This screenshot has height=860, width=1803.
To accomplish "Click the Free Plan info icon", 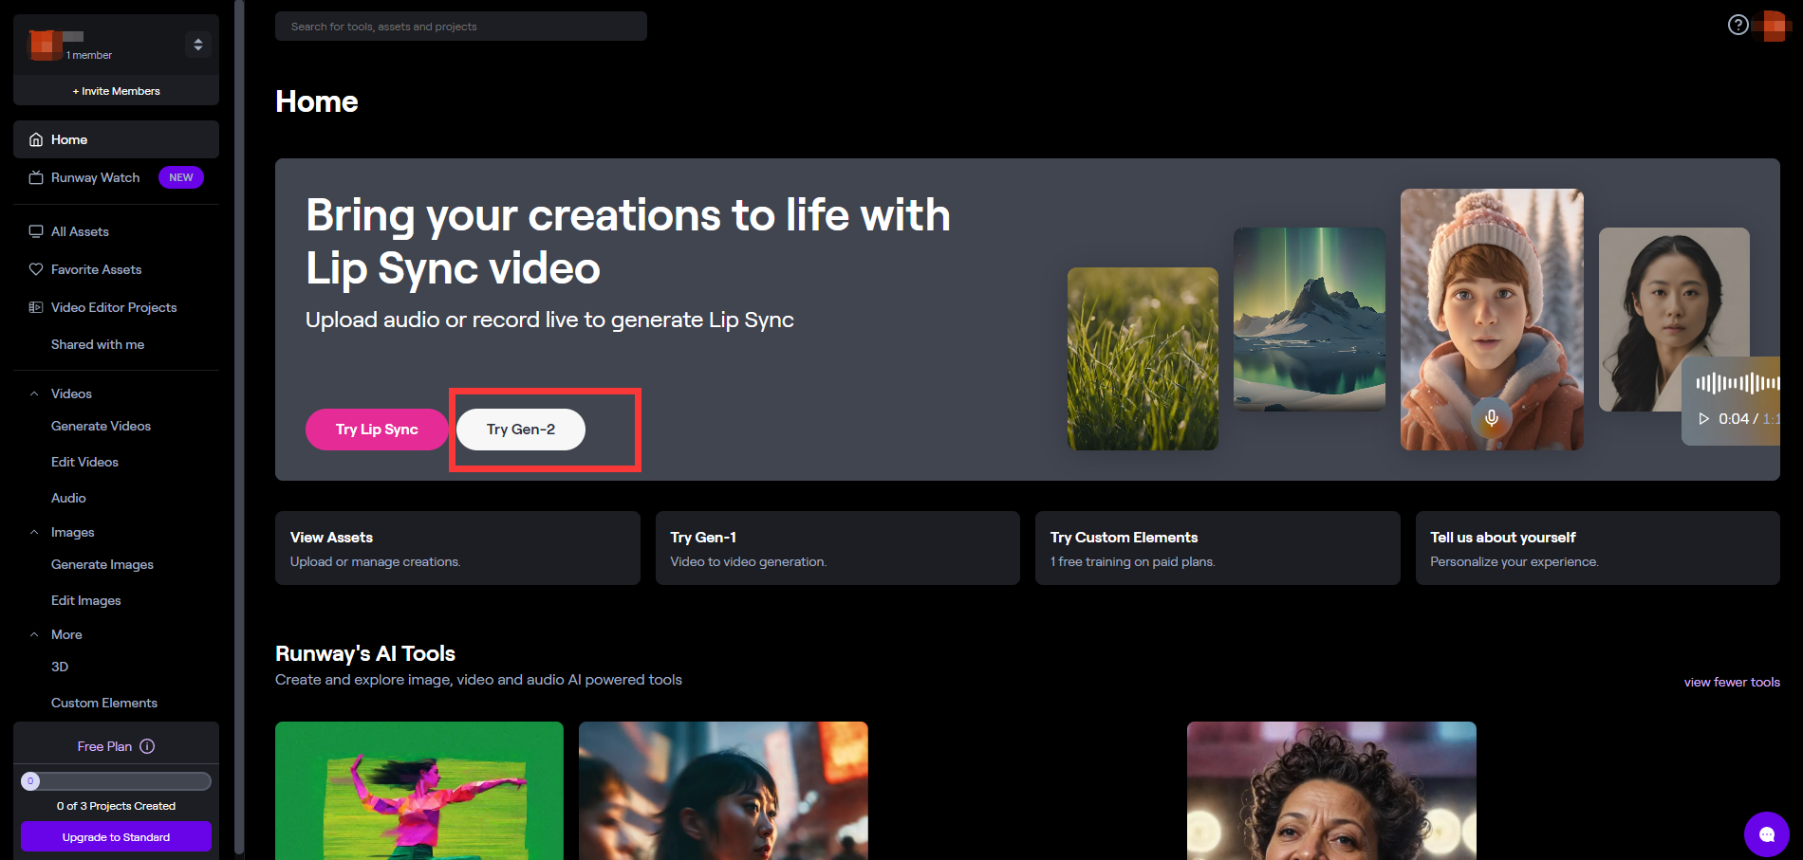I will coord(147,746).
